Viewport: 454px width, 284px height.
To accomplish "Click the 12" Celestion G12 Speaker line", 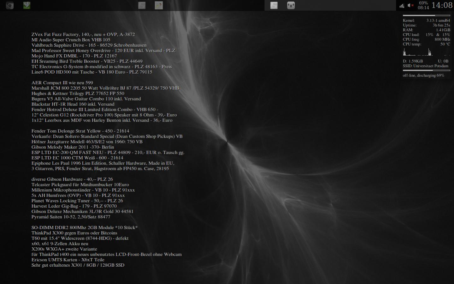I will (x=104, y=115).
